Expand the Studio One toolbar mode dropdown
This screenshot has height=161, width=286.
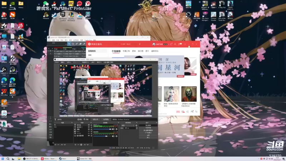[x=66, y=44]
